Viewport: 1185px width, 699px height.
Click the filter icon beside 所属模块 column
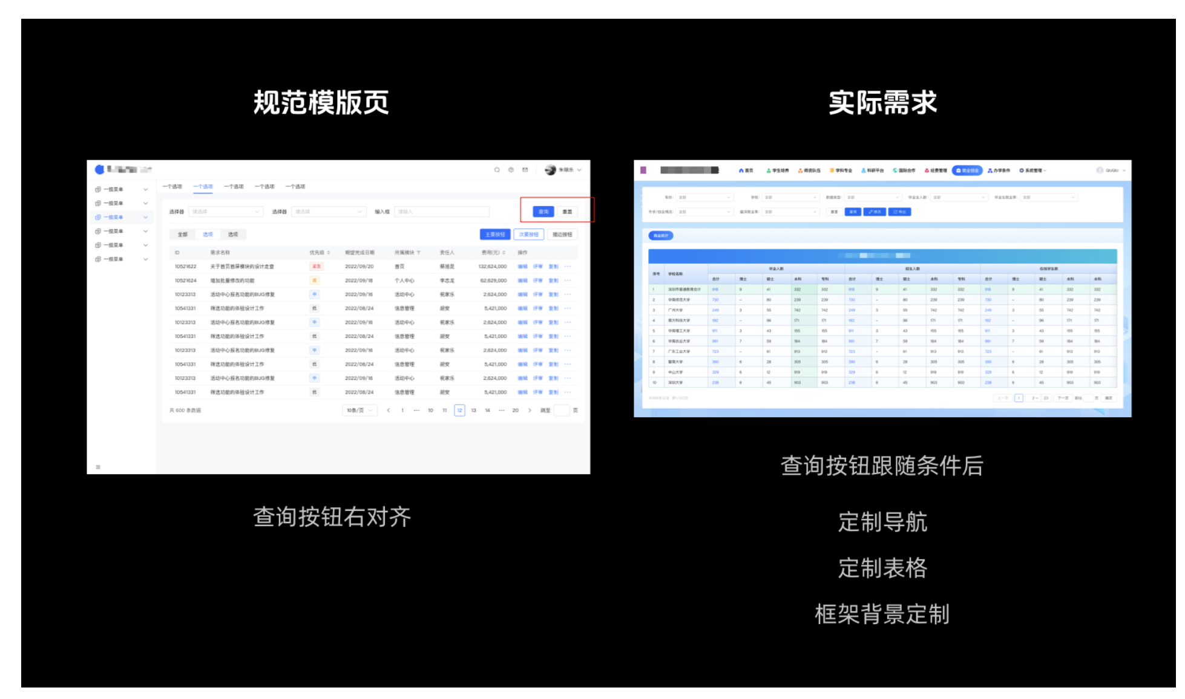[419, 253]
